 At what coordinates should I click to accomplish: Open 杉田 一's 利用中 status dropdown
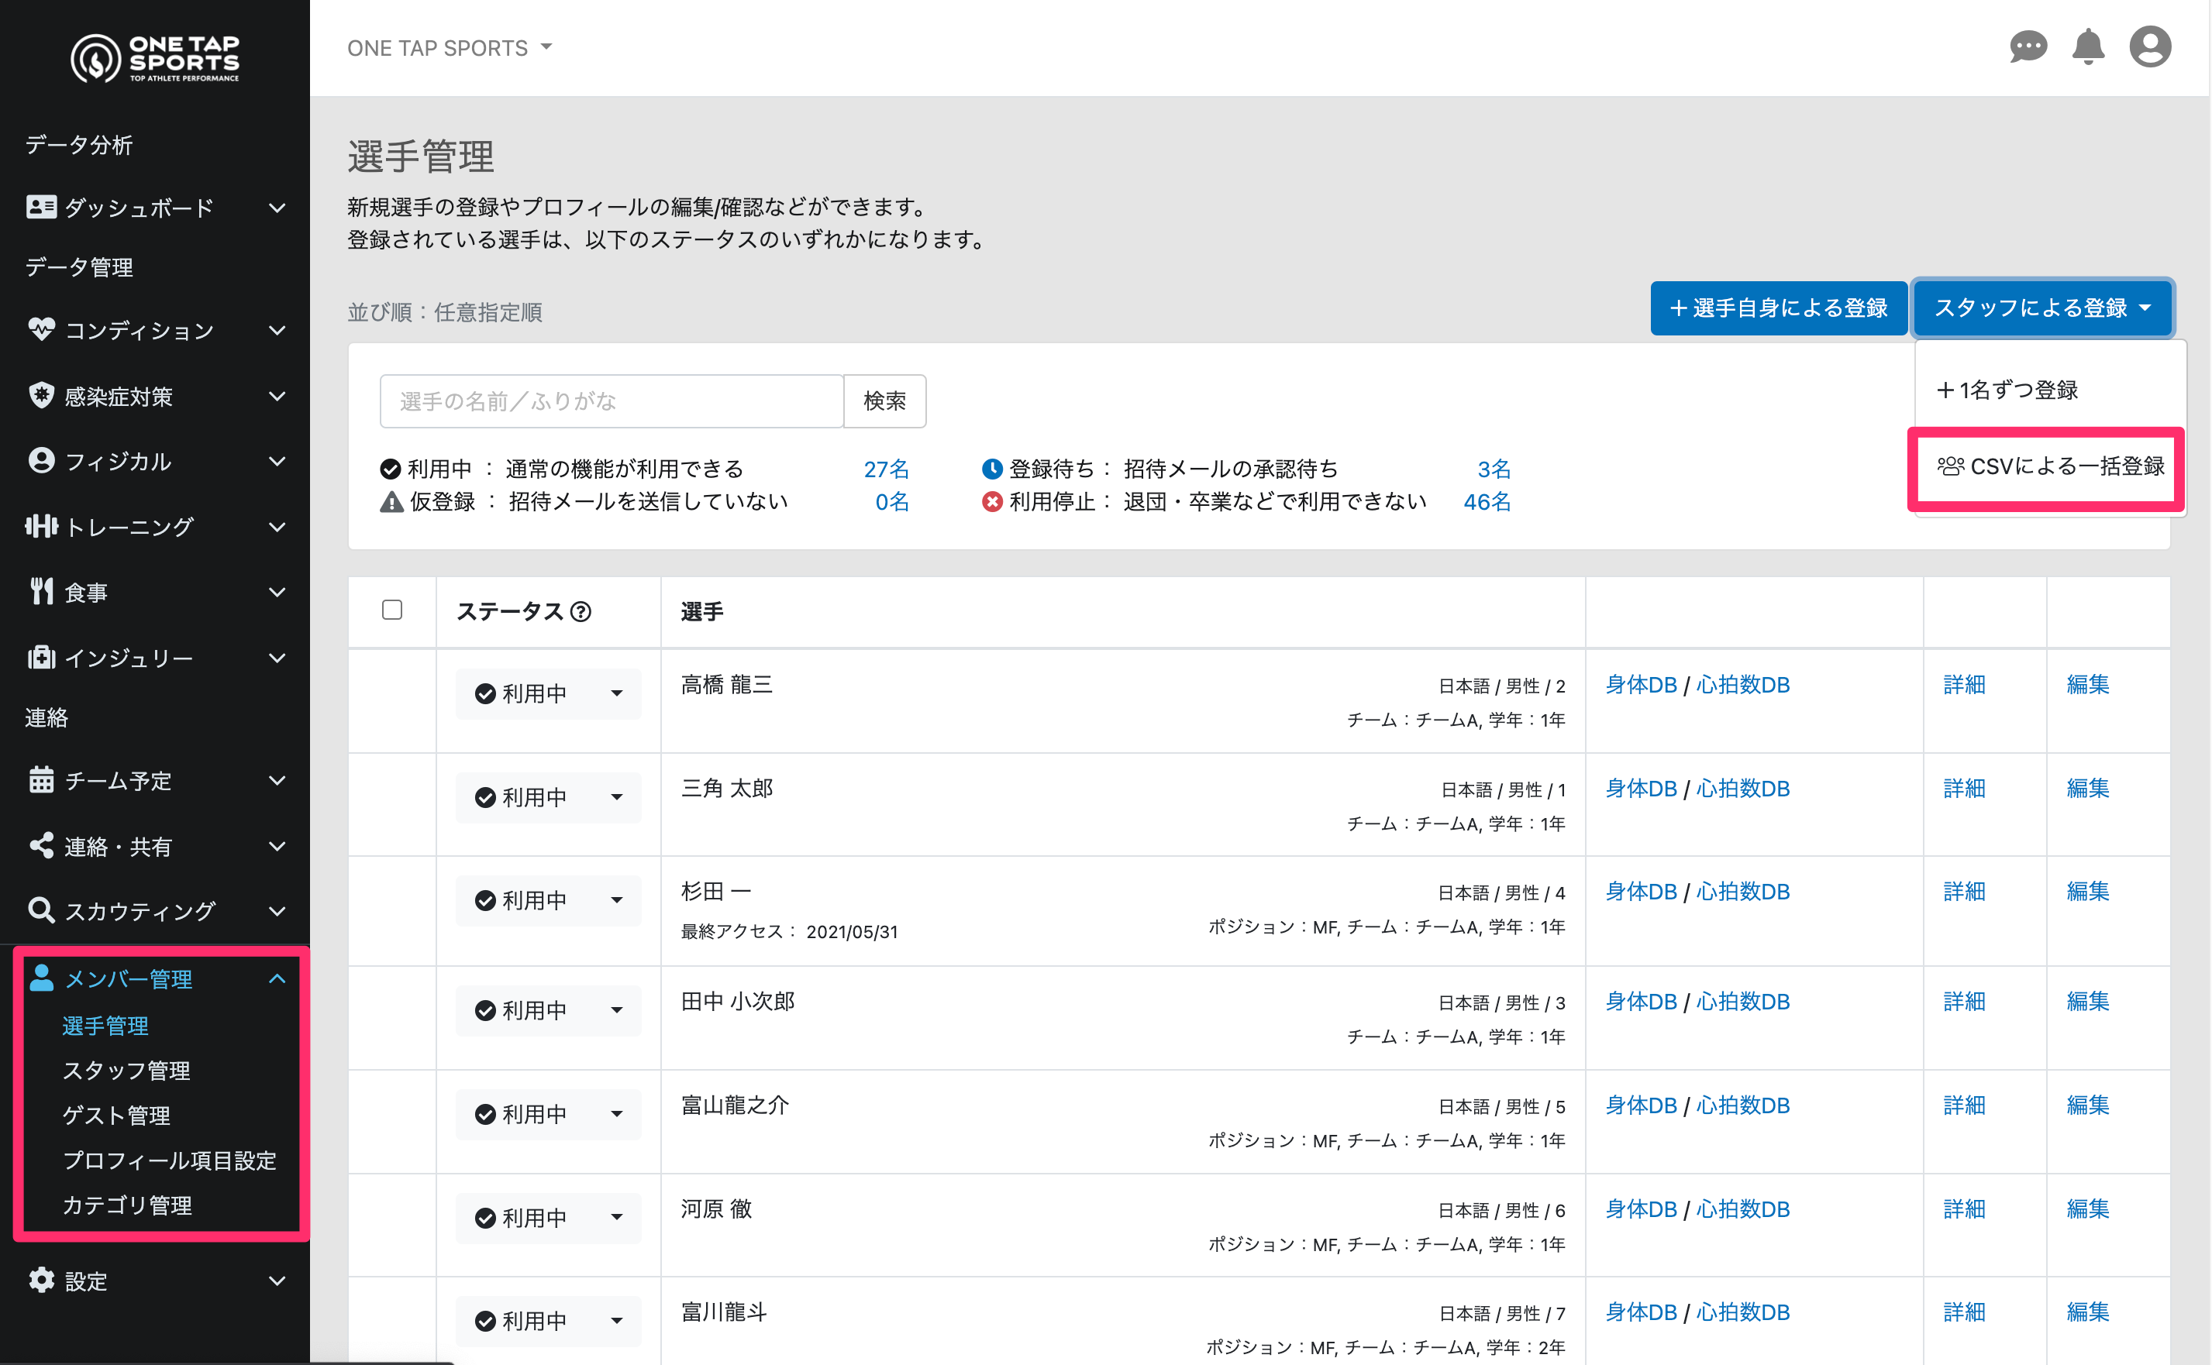pyautogui.click(x=548, y=900)
